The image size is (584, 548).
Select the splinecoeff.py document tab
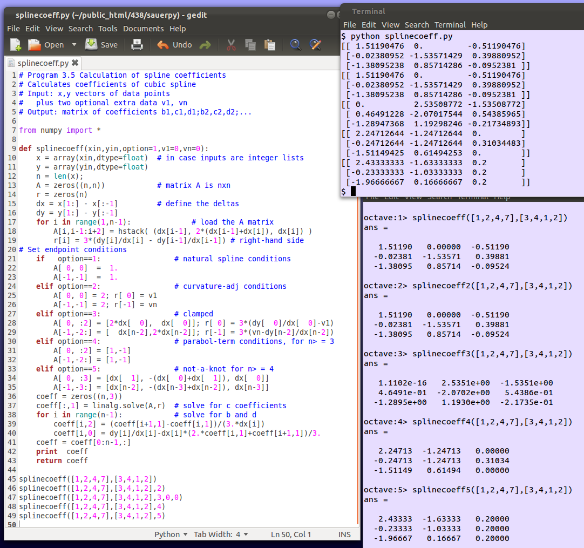43,63
